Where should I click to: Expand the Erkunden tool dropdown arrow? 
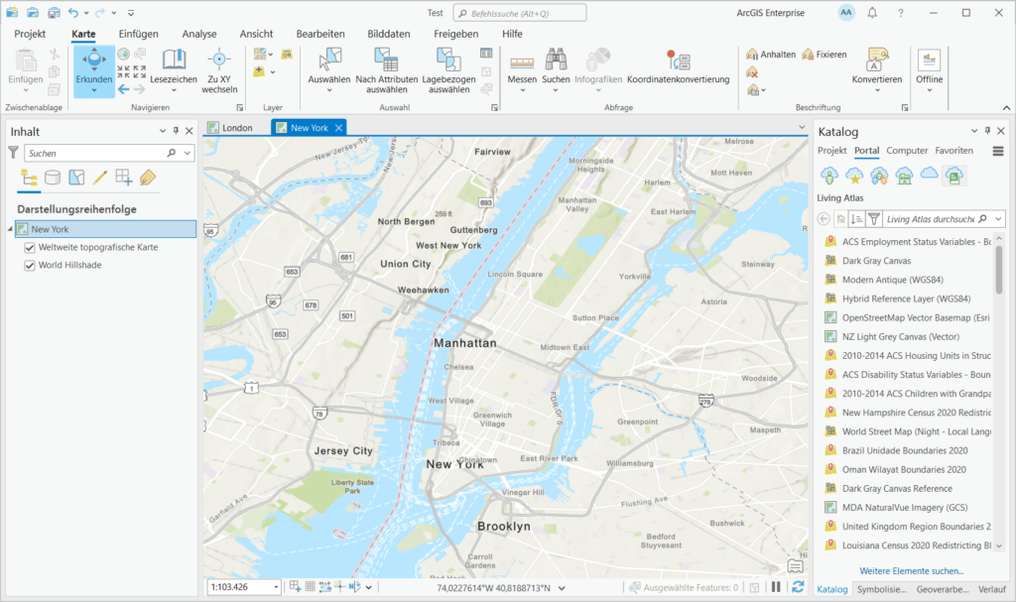tap(94, 90)
